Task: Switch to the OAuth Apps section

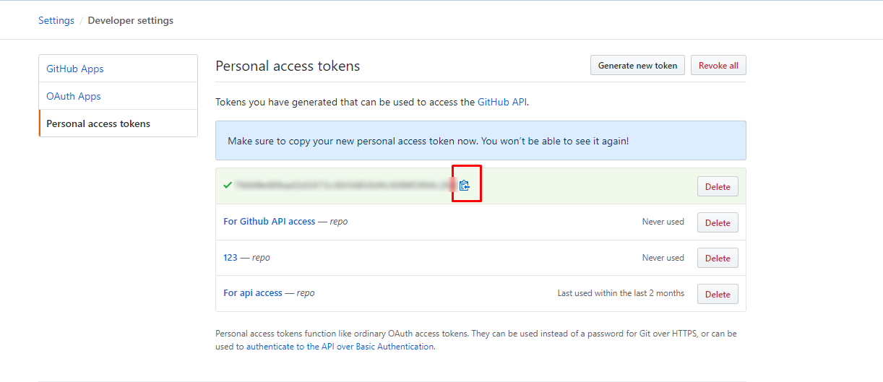Action: coord(74,96)
